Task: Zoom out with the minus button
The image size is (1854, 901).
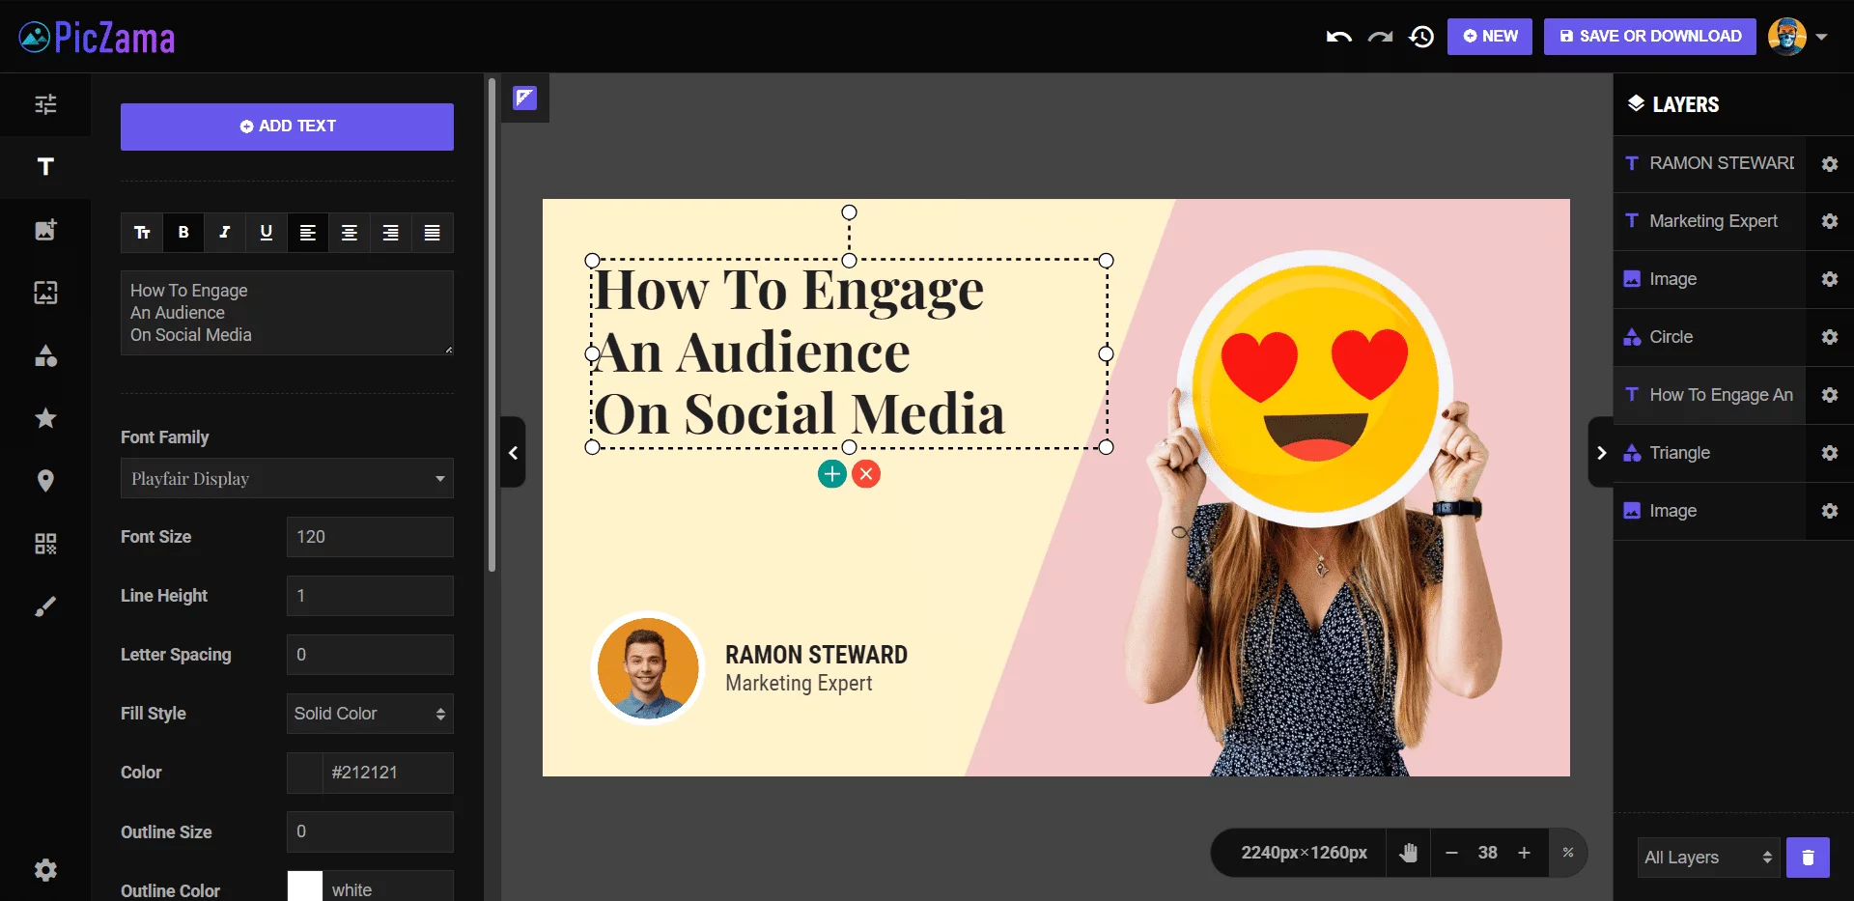Action: pos(1451,853)
